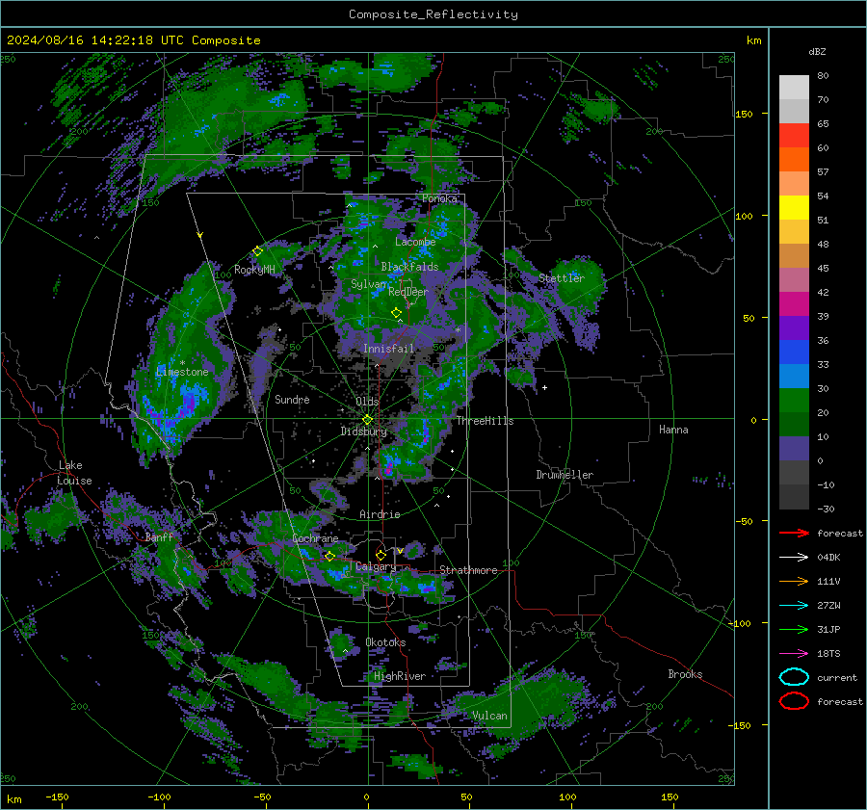Click the RockyMH label
This screenshot has height=810, width=867.
[254, 270]
